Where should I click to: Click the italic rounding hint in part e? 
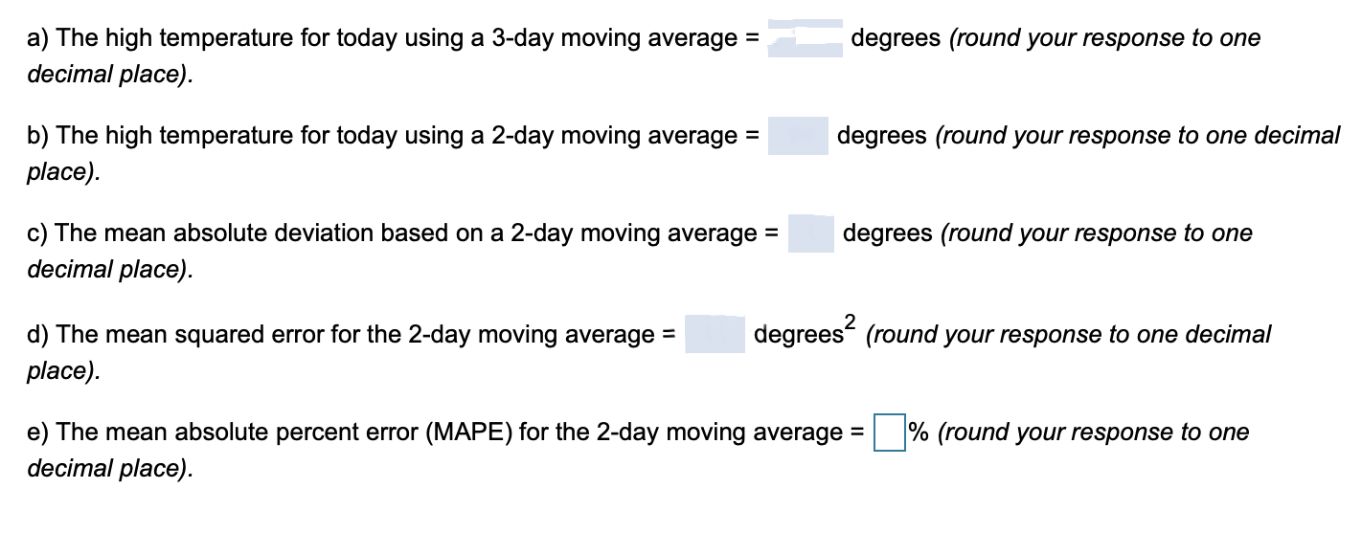(x=1093, y=433)
